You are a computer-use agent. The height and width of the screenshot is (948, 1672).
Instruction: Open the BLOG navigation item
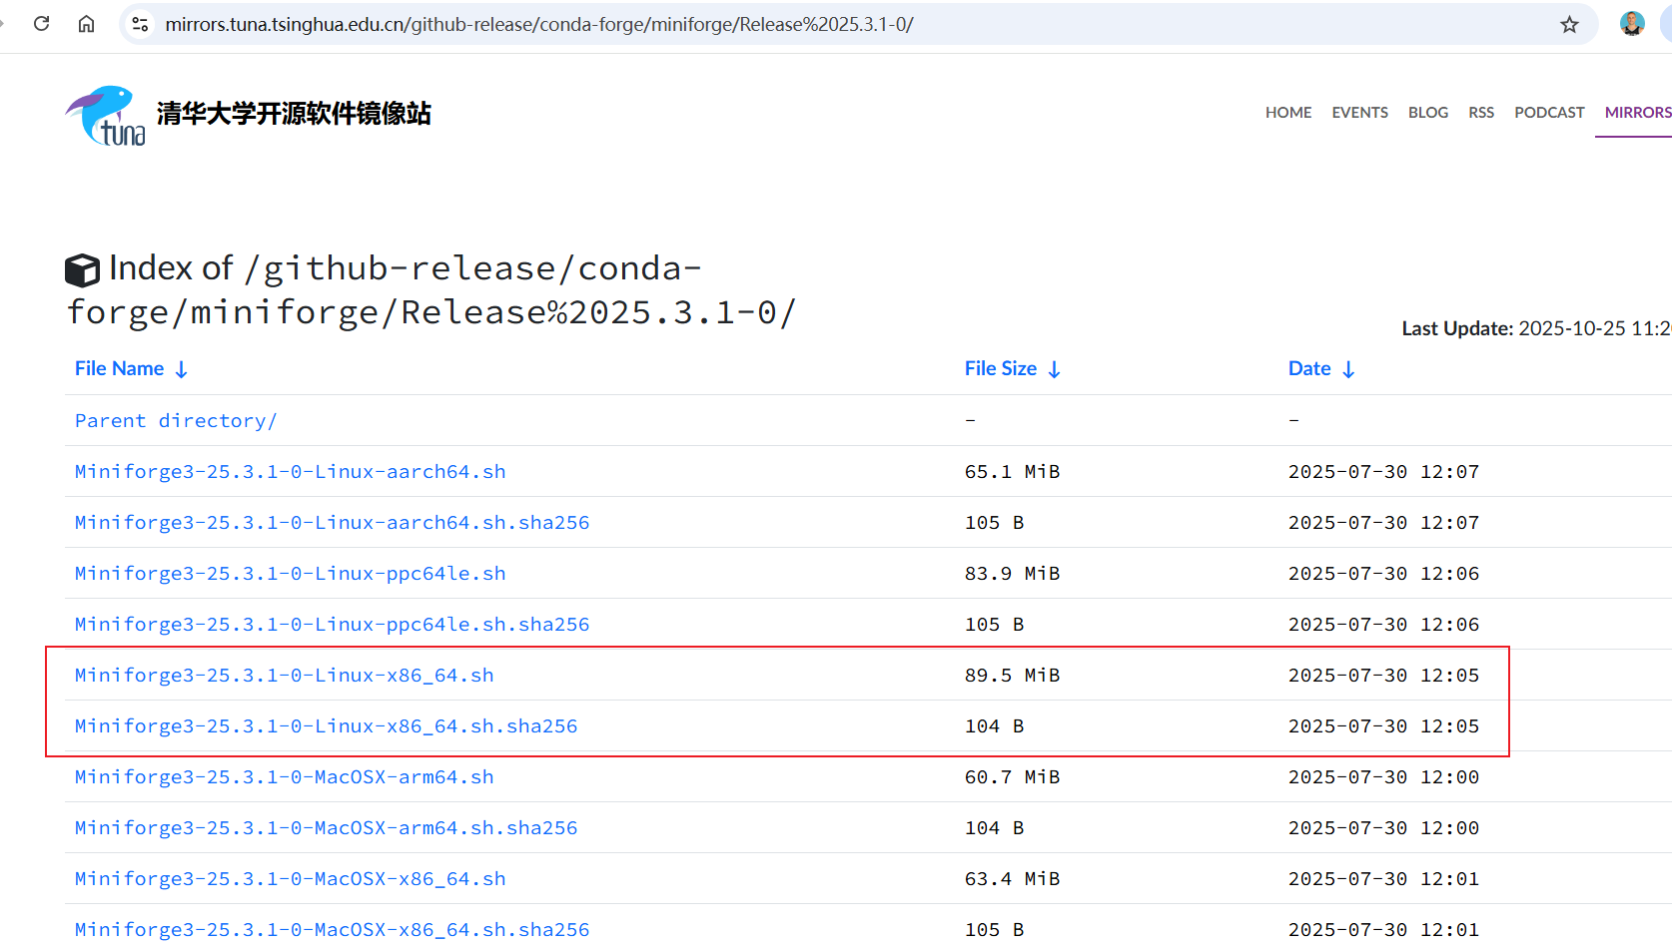[x=1427, y=113]
